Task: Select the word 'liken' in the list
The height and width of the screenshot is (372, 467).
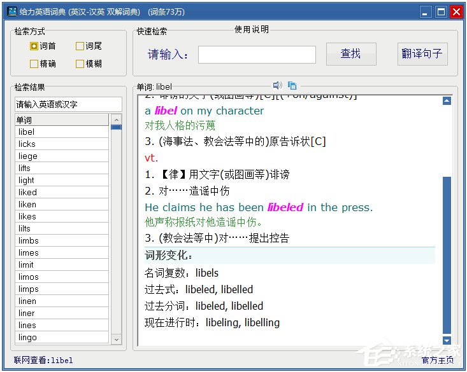Action: coord(62,204)
